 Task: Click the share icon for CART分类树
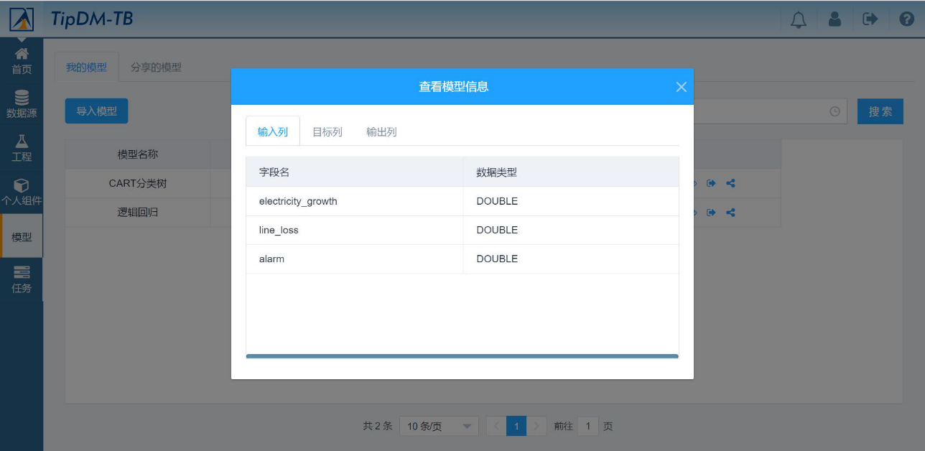(x=730, y=183)
